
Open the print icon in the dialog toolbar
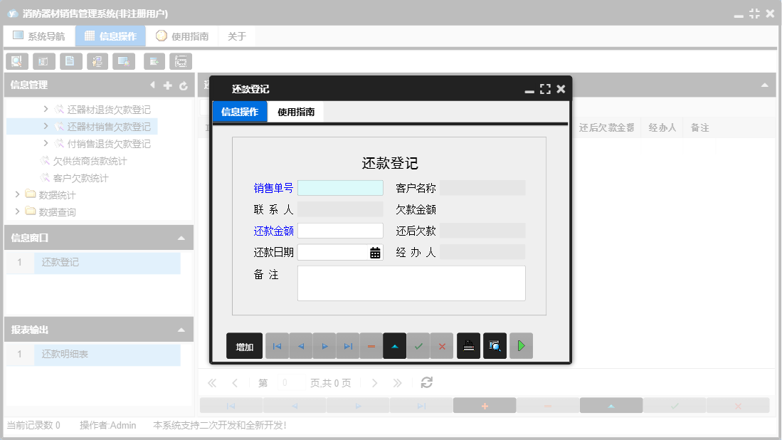(468, 345)
